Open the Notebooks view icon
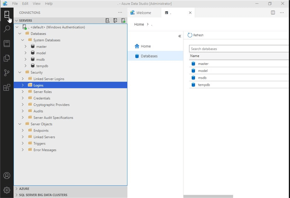The image size is (290, 198). [x=7, y=43]
